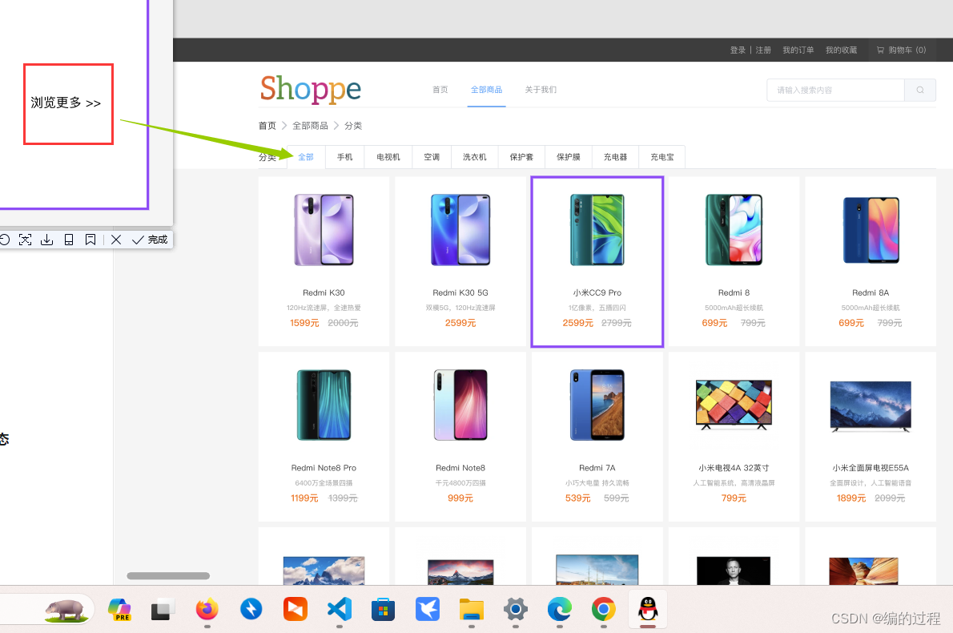Viewport: 953px width, 633px height.
Task: Click the search magnifier icon in Shoppe
Action: [920, 90]
